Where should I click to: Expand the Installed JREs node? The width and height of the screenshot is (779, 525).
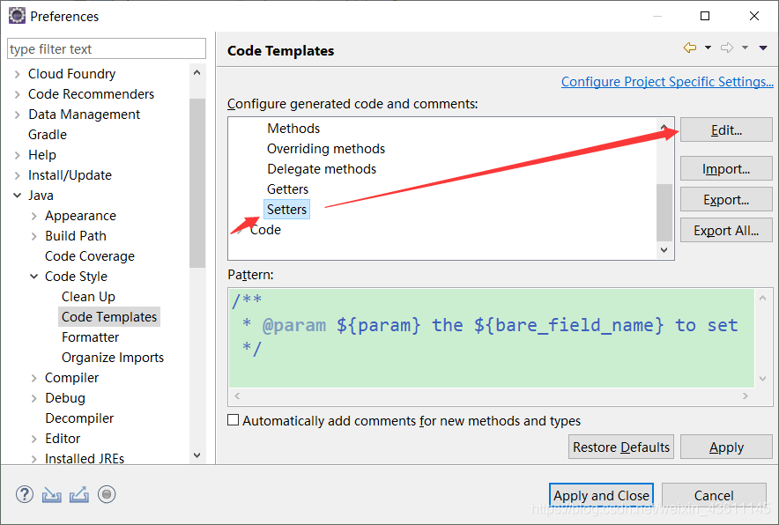tap(34, 459)
